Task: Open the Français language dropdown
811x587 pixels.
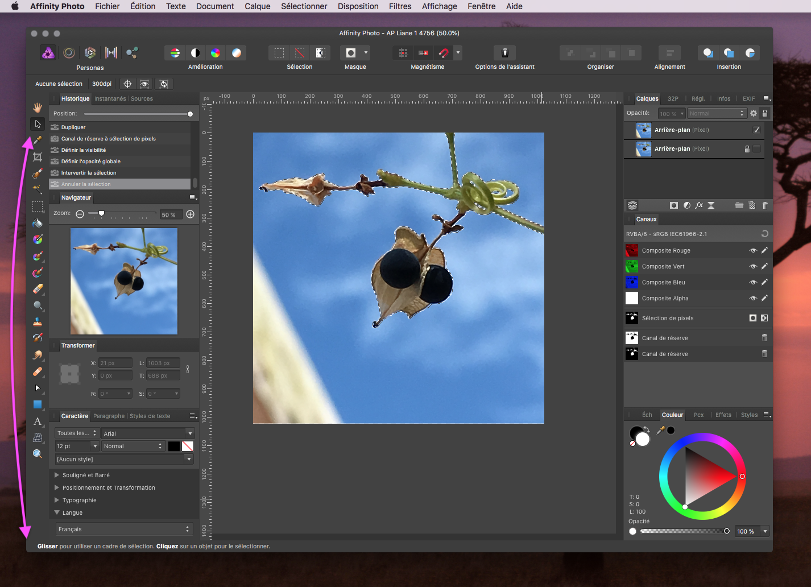Action: 124,530
